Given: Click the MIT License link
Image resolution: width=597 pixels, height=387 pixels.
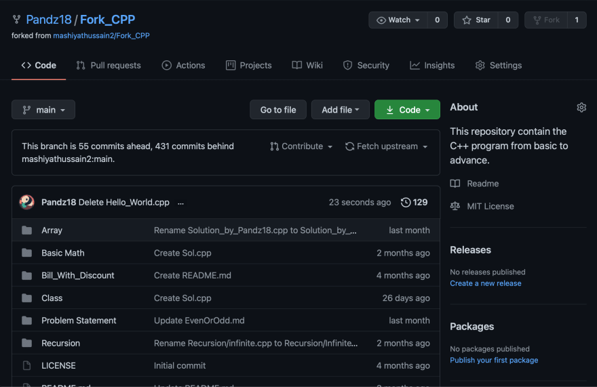Looking at the screenshot, I should 490,206.
